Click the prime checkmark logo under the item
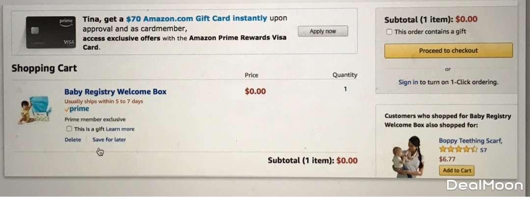 coord(77,109)
